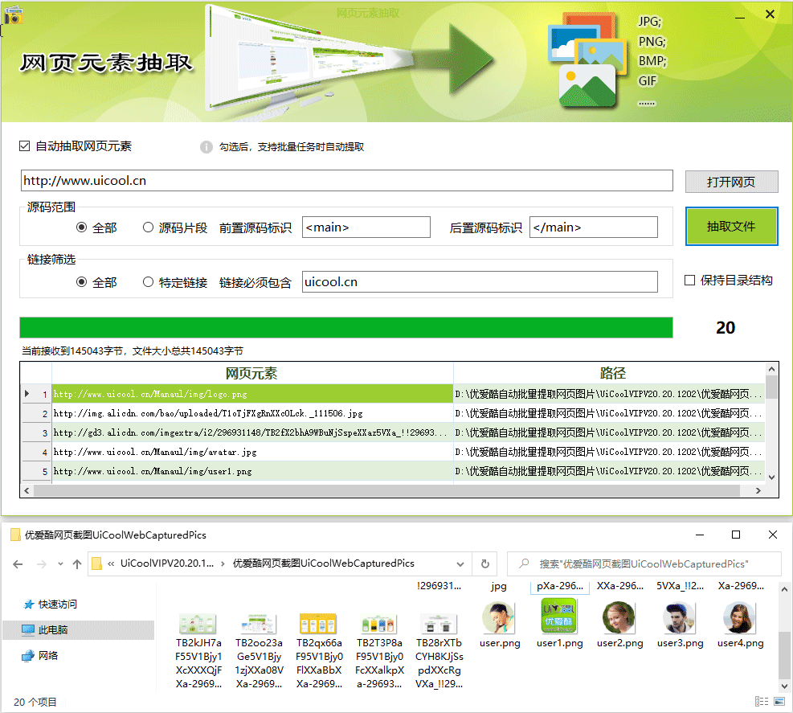Click the table scroll-up arrow
This screenshot has height=713, width=793.
coord(771,370)
